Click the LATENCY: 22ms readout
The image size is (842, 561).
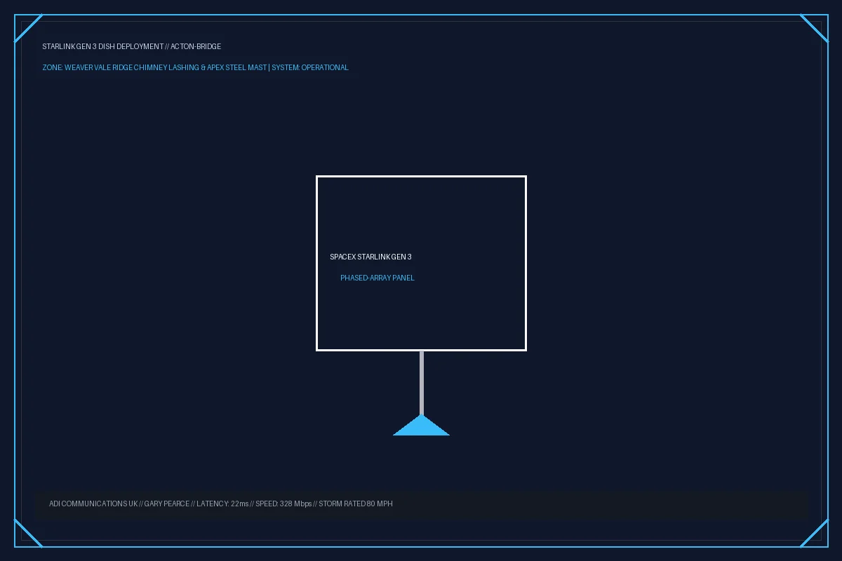pyautogui.click(x=222, y=504)
